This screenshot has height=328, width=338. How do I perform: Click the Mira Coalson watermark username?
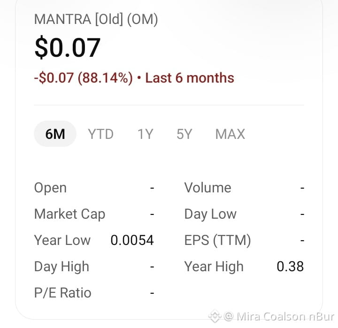pos(271,317)
